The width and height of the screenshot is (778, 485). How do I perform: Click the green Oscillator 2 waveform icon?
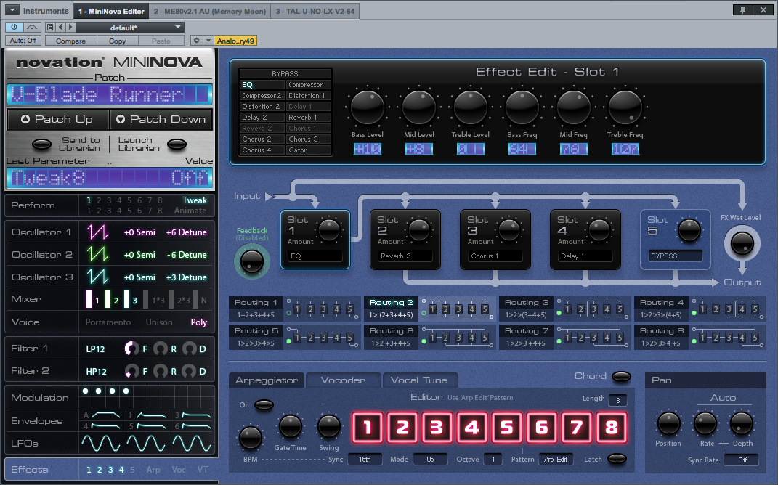click(x=97, y=255)
